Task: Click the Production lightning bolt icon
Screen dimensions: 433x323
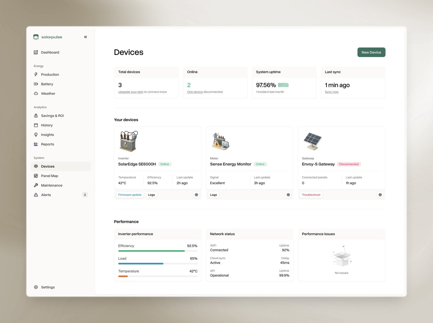Action: pos(36,75)
